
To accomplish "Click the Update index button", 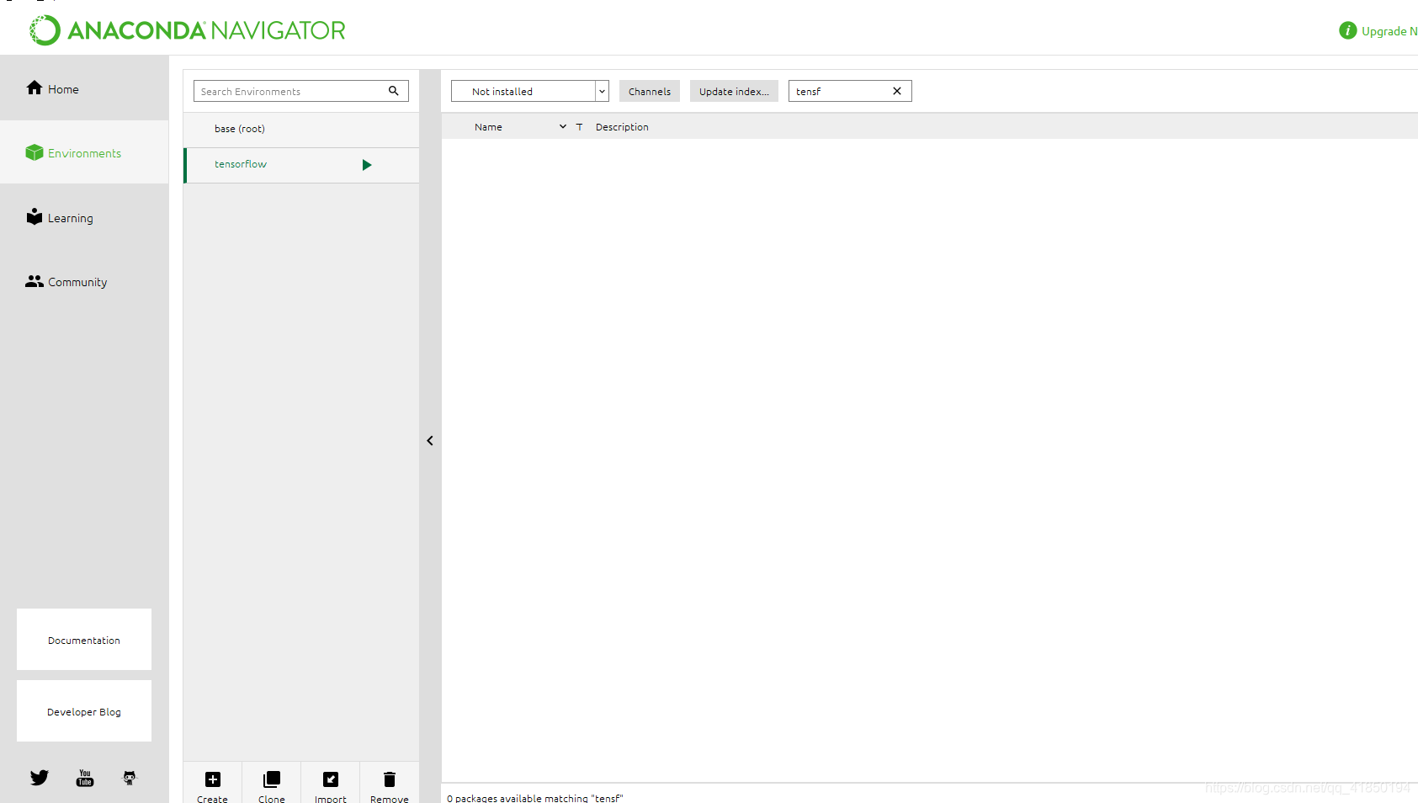I will click(734, 91).
